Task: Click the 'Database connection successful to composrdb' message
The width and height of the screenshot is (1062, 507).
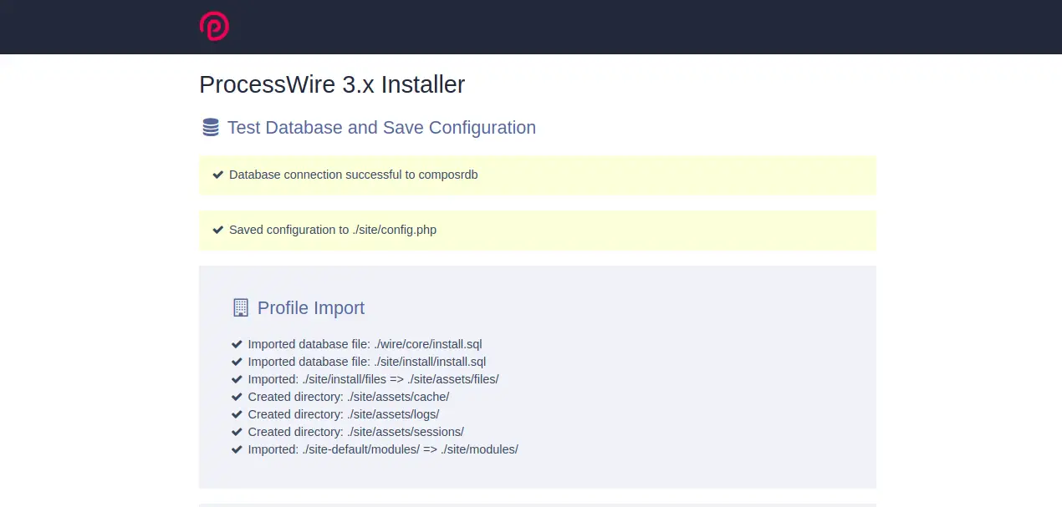Action: (354, 175)
